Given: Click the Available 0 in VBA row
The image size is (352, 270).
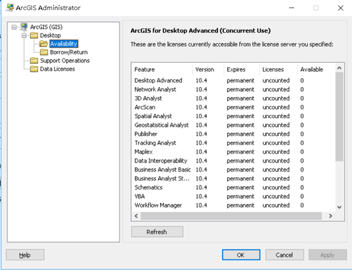Looking at the screenshot, I should [x=302, y=196].
